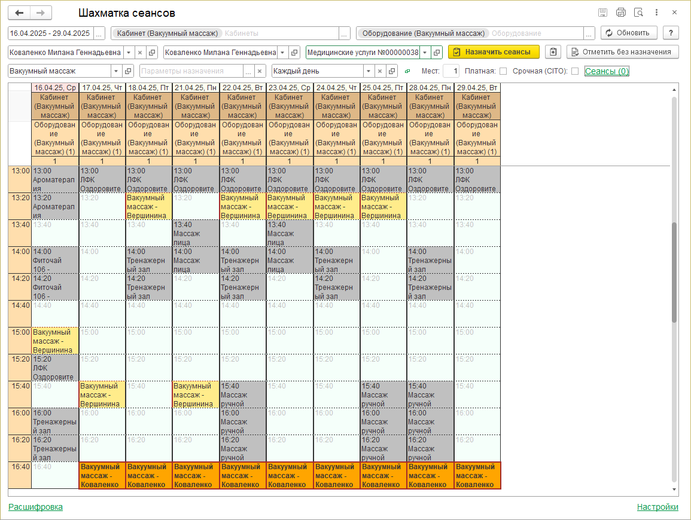Click the Отметить без назначения button
Image resolution: width=691 pixels, height=520 pixels.
coord(622,52)
